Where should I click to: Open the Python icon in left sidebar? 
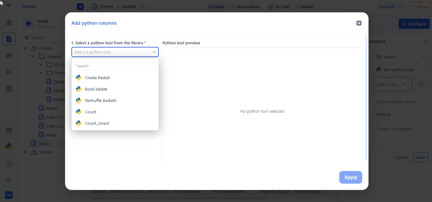[x=9, y=146]
